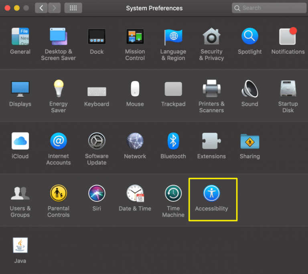308x274 pixels.
Task: Click the back navigation arrow
Action: pyautogui.click(x=41, y=8)
